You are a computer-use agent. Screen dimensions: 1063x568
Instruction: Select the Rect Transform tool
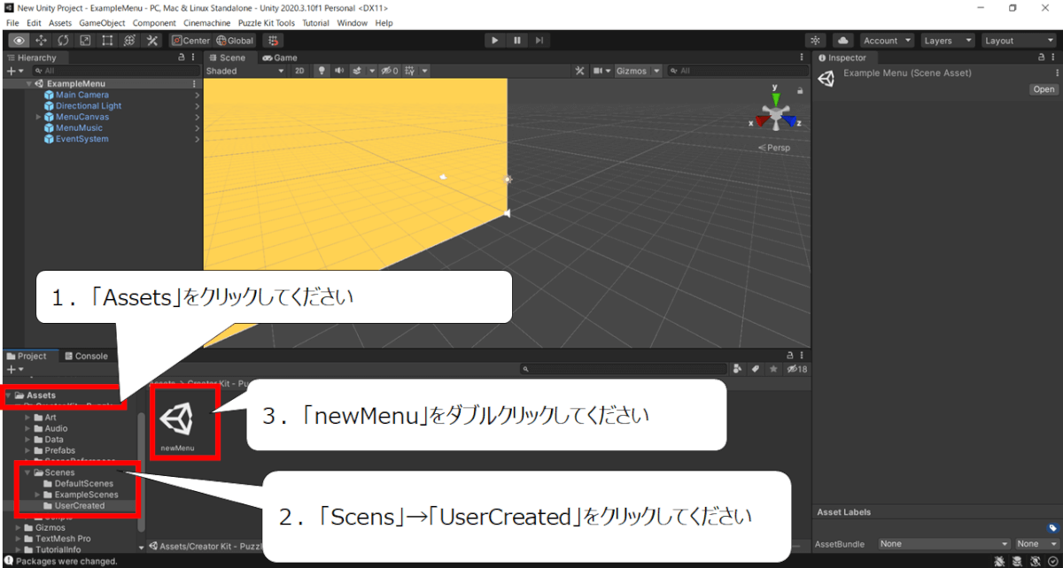[107, 41]
